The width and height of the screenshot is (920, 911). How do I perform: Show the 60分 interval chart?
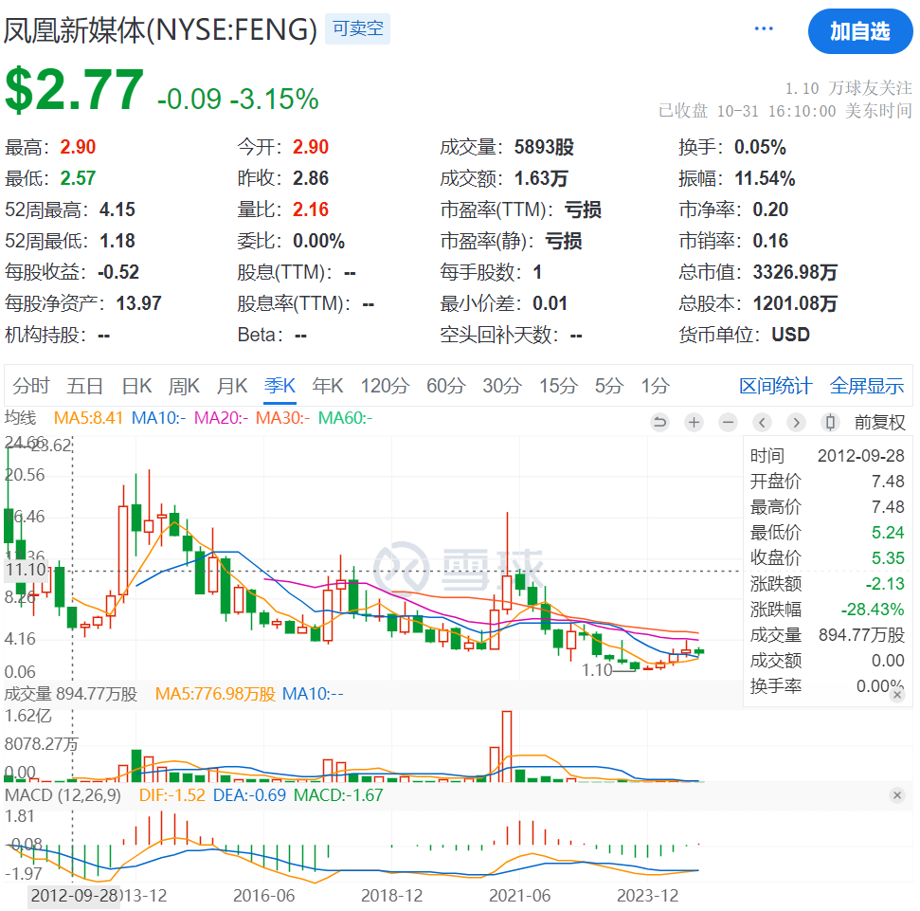click(x=446, y=386)
